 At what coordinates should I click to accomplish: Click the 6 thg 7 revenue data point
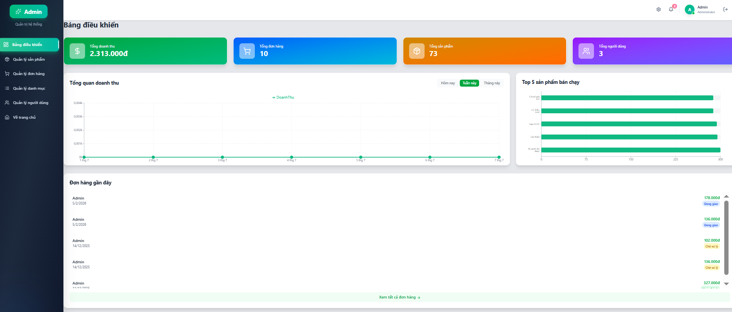coord(430,157)
